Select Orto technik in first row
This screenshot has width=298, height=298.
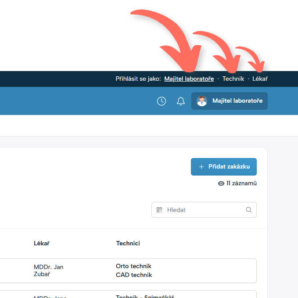(x=133, y=266)
